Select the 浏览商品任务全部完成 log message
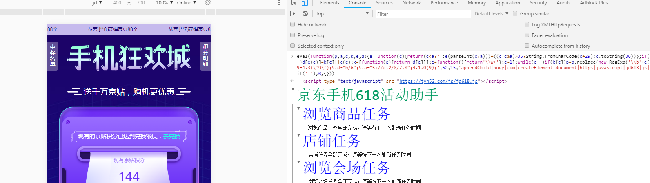The width and height of the screenshot is (650, 183). [364, 128]
